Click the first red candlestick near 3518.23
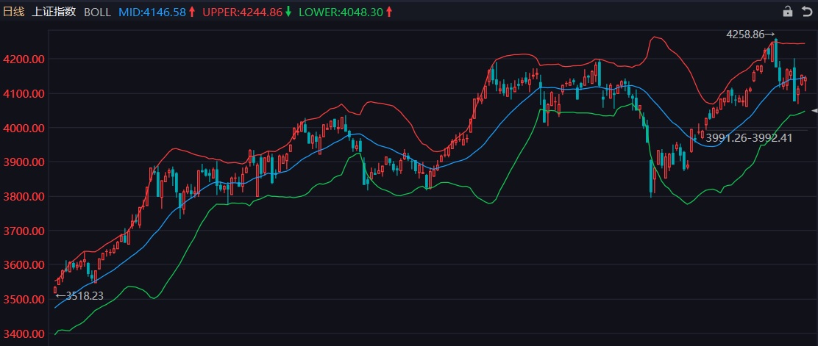 point(55,289)
